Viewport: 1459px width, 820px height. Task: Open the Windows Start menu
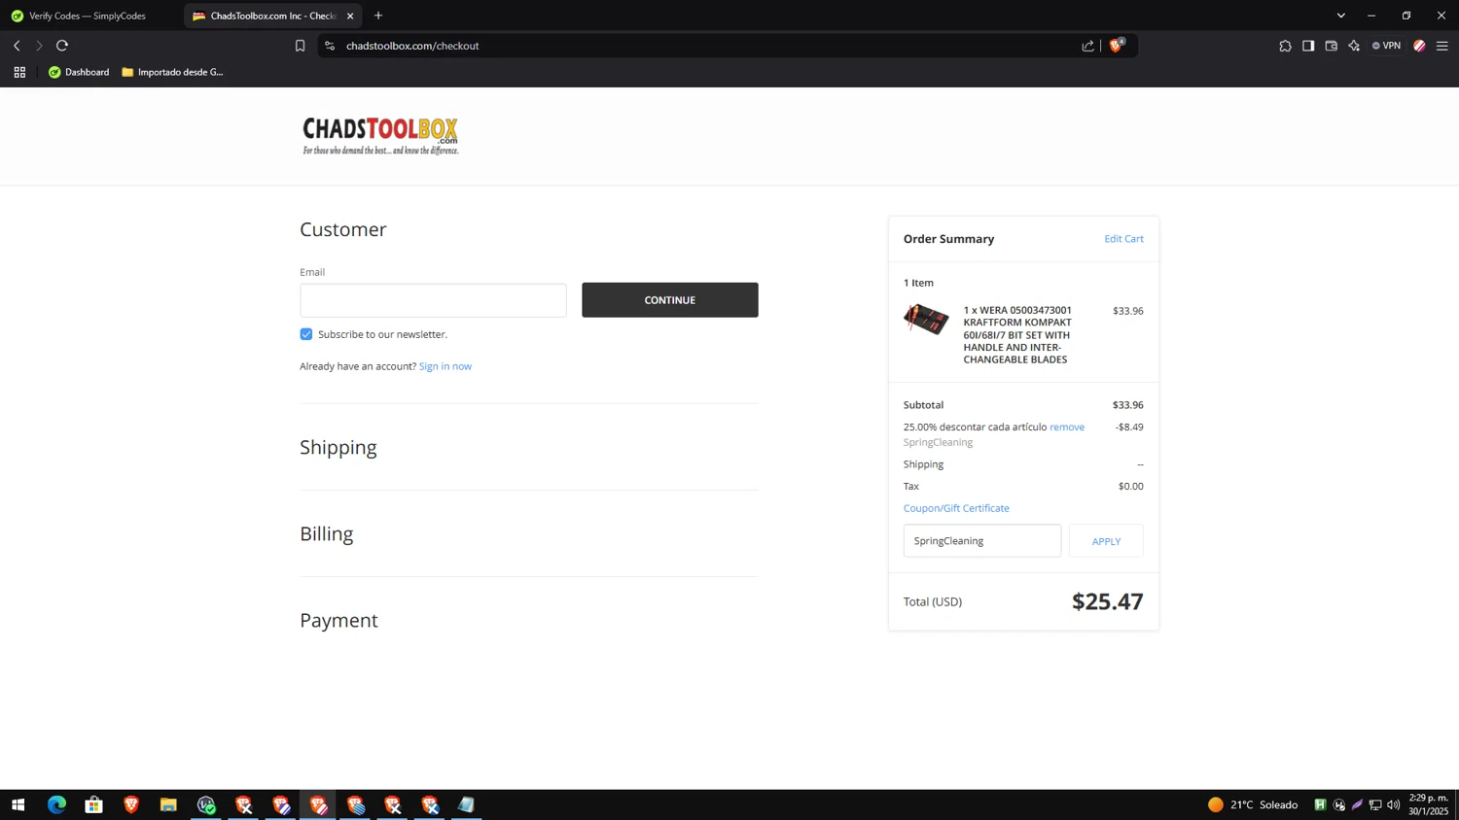(18, 804)
